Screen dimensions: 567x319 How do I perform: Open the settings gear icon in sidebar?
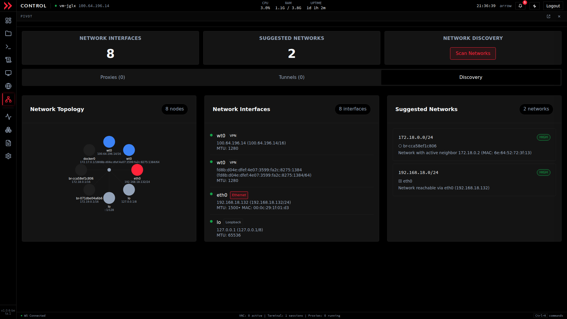[x=8, y=156]
